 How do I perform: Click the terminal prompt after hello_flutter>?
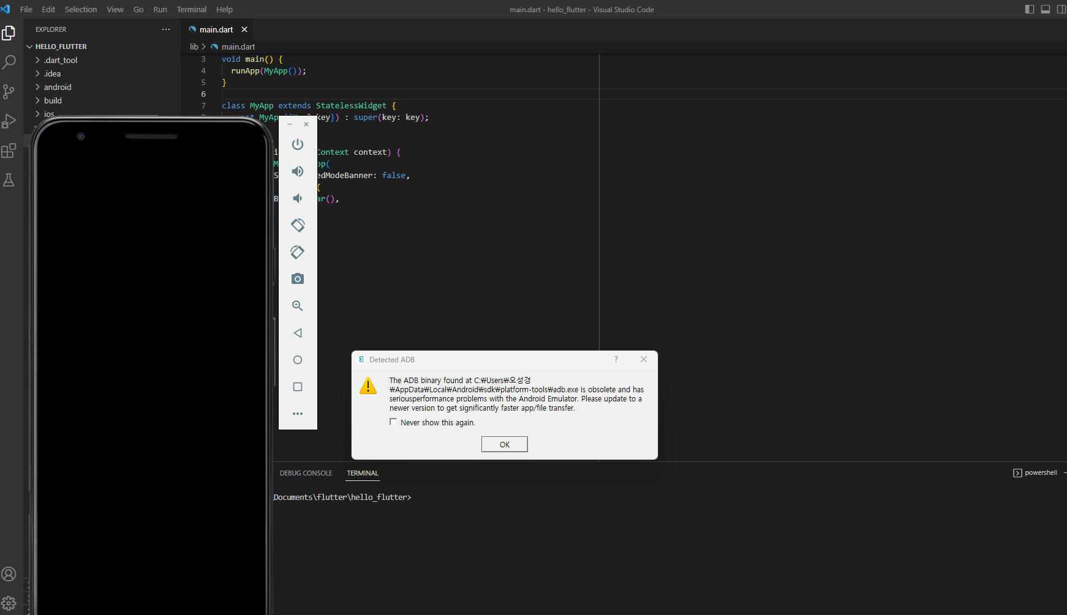[414, 498]
